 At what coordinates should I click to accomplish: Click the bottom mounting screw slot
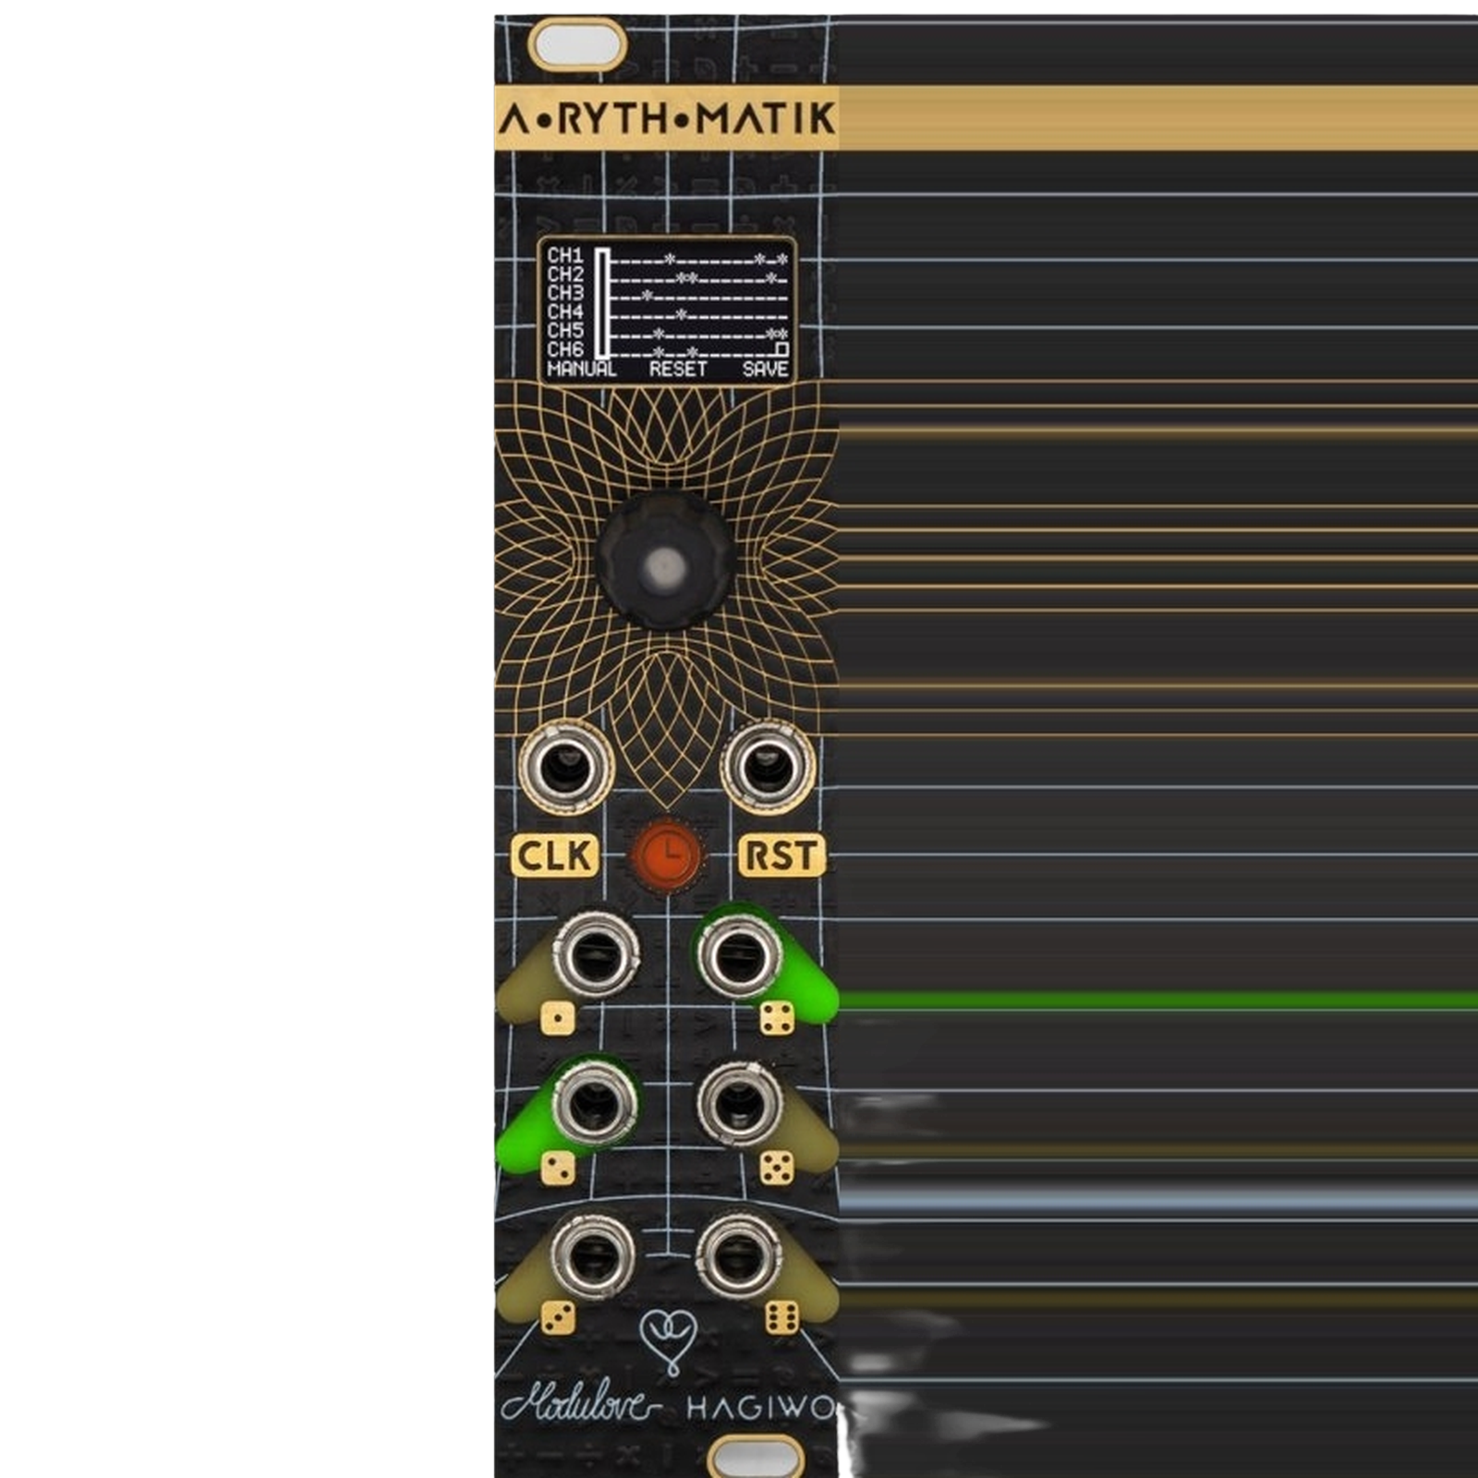[756, 1458]
